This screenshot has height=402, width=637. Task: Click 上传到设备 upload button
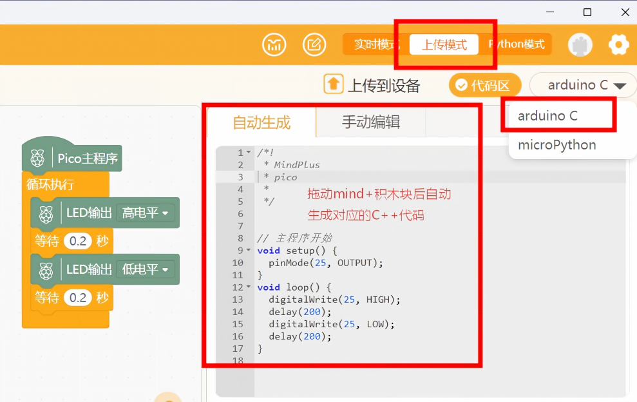point(372,85)
